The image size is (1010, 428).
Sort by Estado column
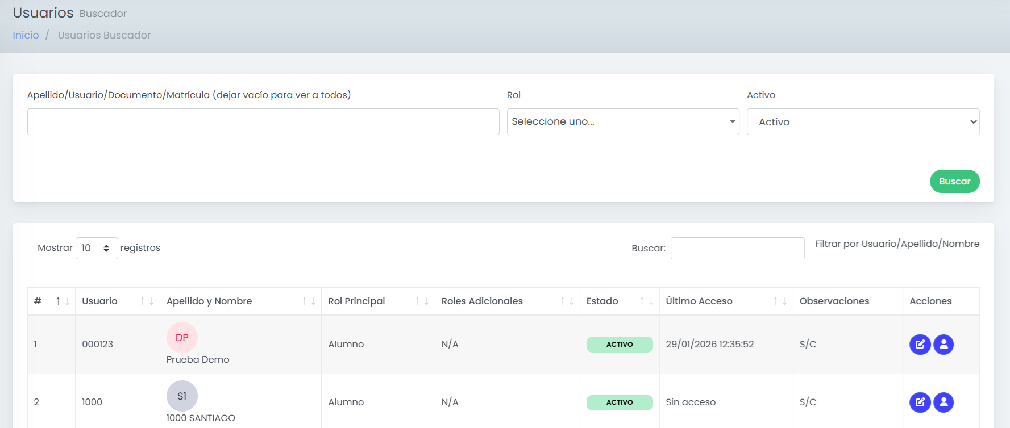pyautogui.click(x=620, y=301)
